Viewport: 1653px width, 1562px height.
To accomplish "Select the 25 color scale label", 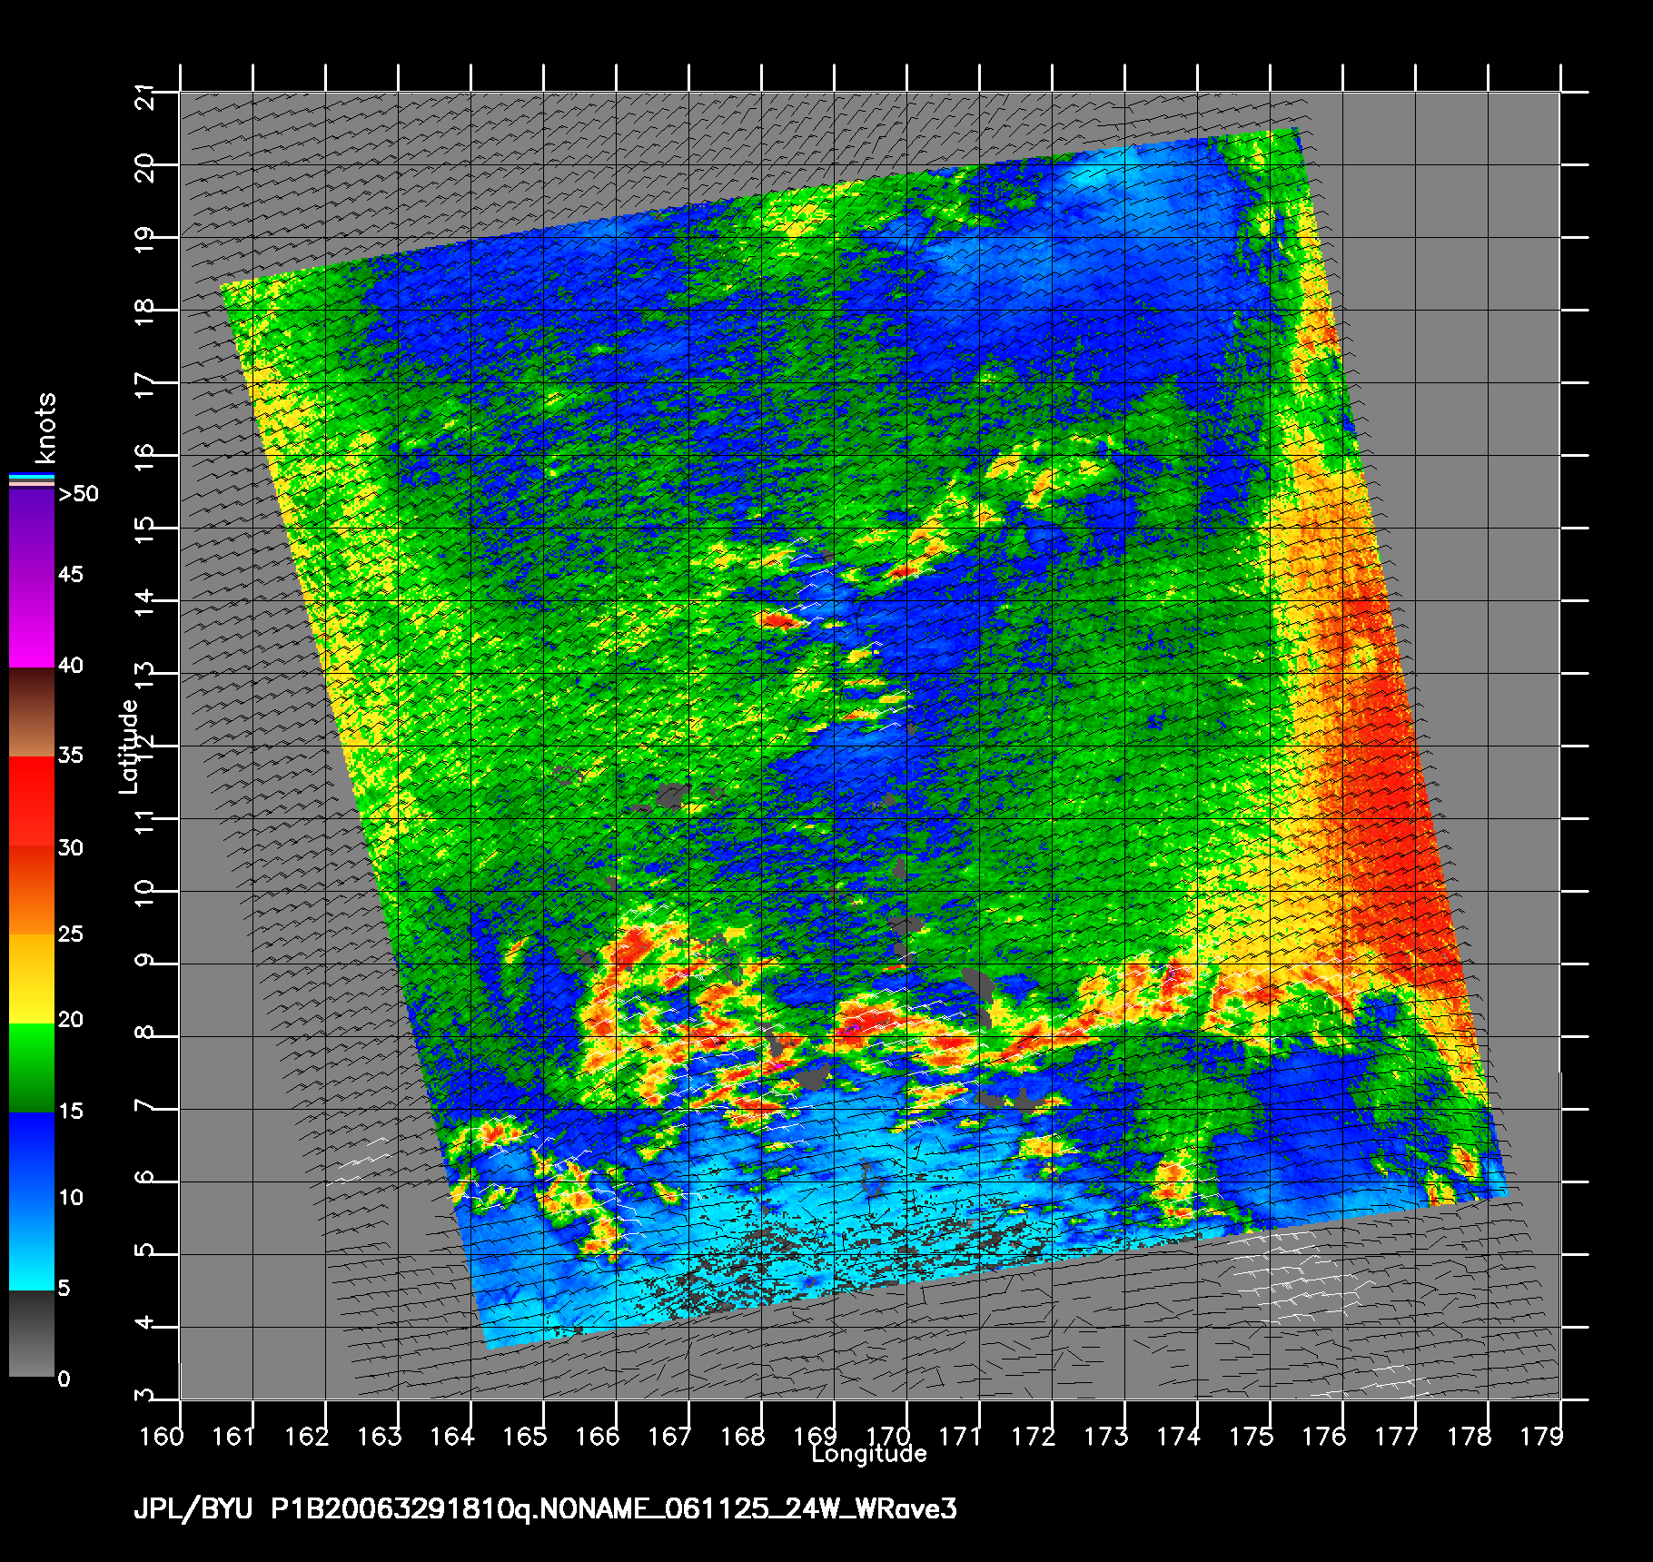I will tap(71, 934).
